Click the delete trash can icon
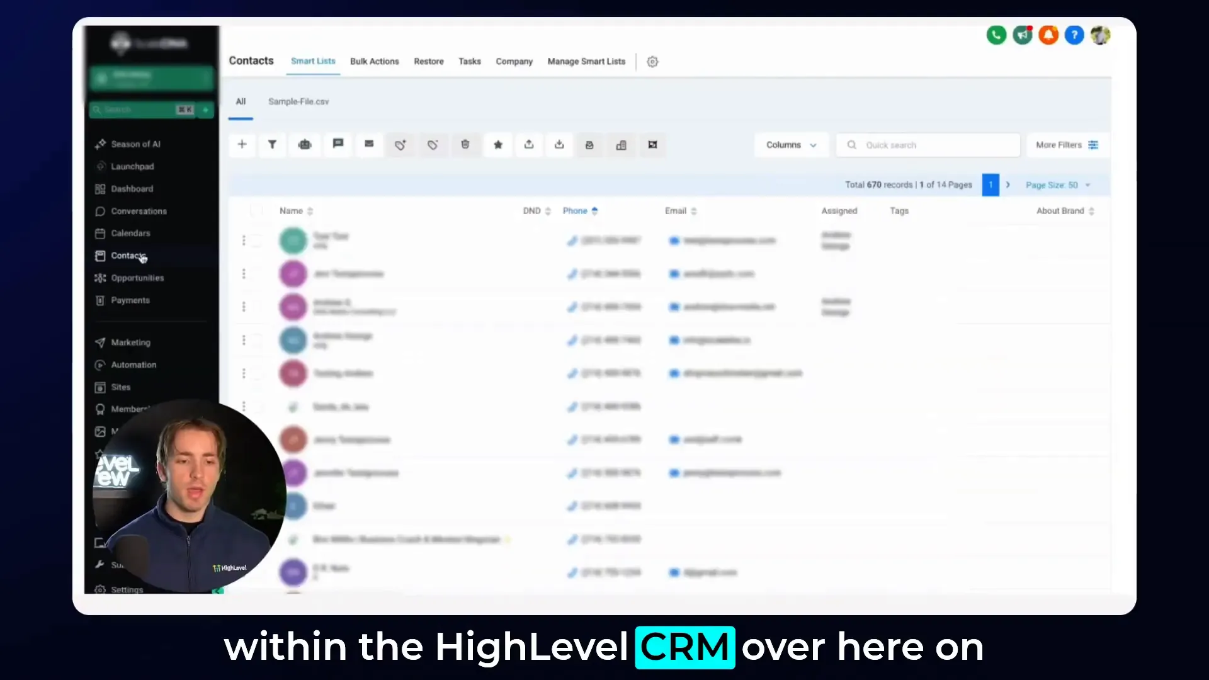 [465, 144]
